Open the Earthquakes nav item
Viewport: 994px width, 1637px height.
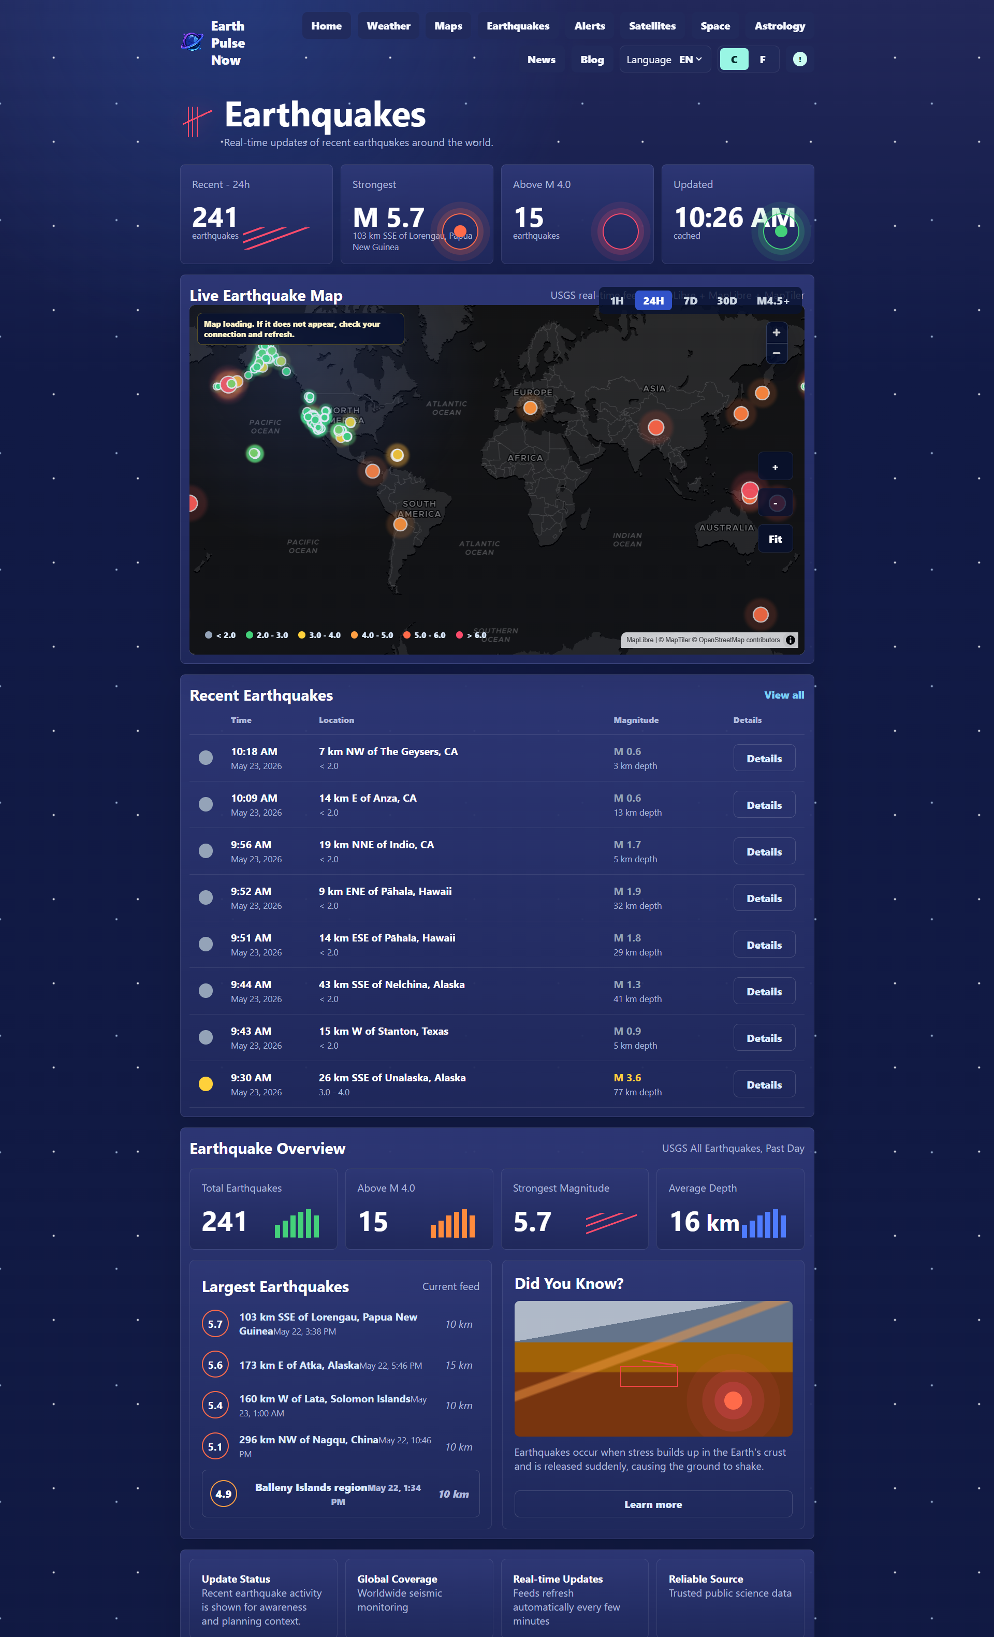coord(518,26)
